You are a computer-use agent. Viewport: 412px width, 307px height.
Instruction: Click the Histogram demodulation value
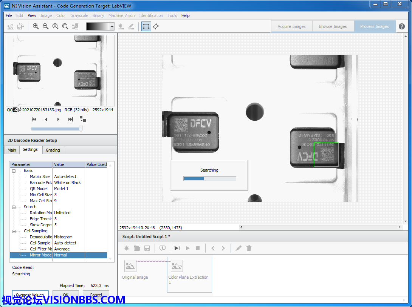pyautogui.click(x=64, y=237)
